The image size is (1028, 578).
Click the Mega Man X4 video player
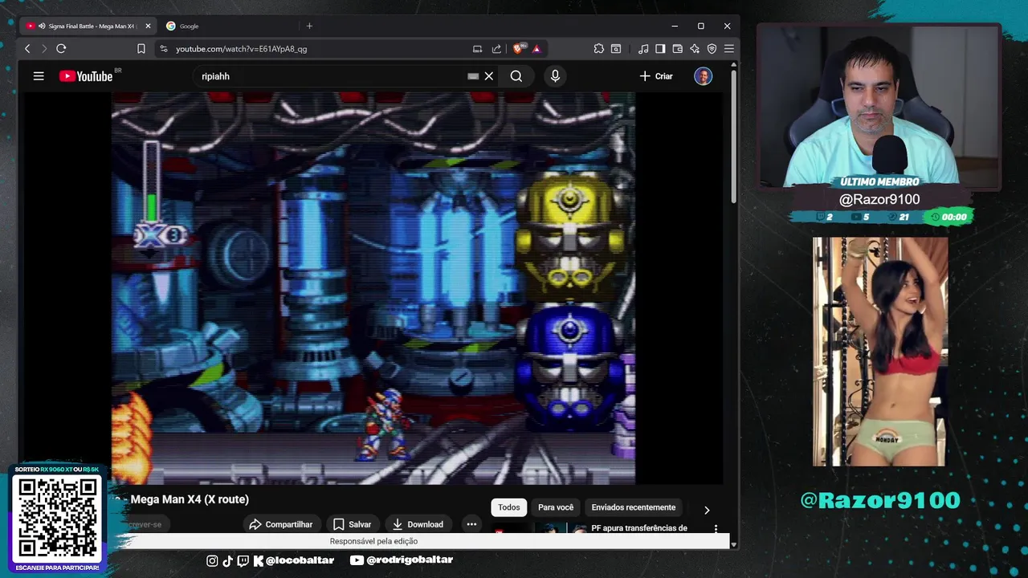coord(373,288)
